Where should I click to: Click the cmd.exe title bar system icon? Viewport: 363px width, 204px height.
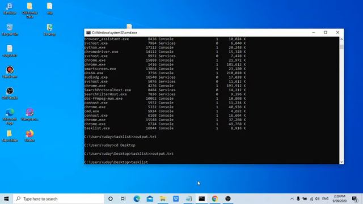tap(88, 33)
